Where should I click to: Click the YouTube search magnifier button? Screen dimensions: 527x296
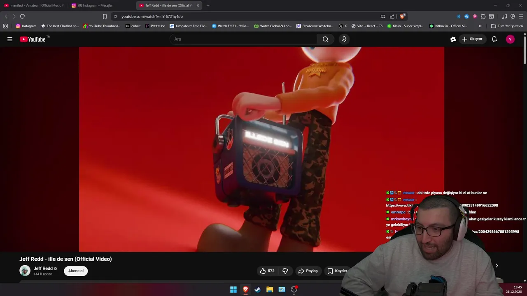click(x=326, y=39)
